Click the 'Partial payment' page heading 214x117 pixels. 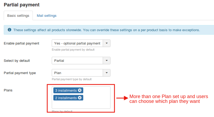pyautogui.click(x=22, y=5)
